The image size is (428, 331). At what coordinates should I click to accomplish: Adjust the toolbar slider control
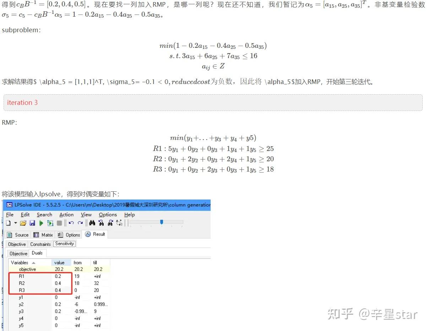[162, 222]
